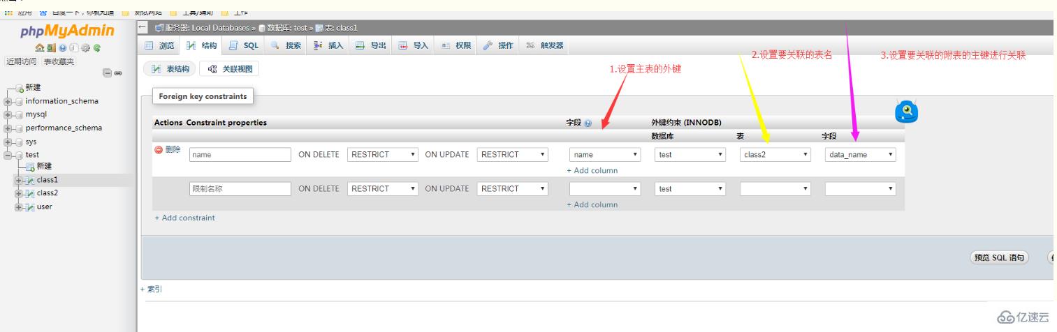Open empty column dropdown in second row
Image resolution: width=1057 pixels, height=332 pixels.
pos(605,188)
